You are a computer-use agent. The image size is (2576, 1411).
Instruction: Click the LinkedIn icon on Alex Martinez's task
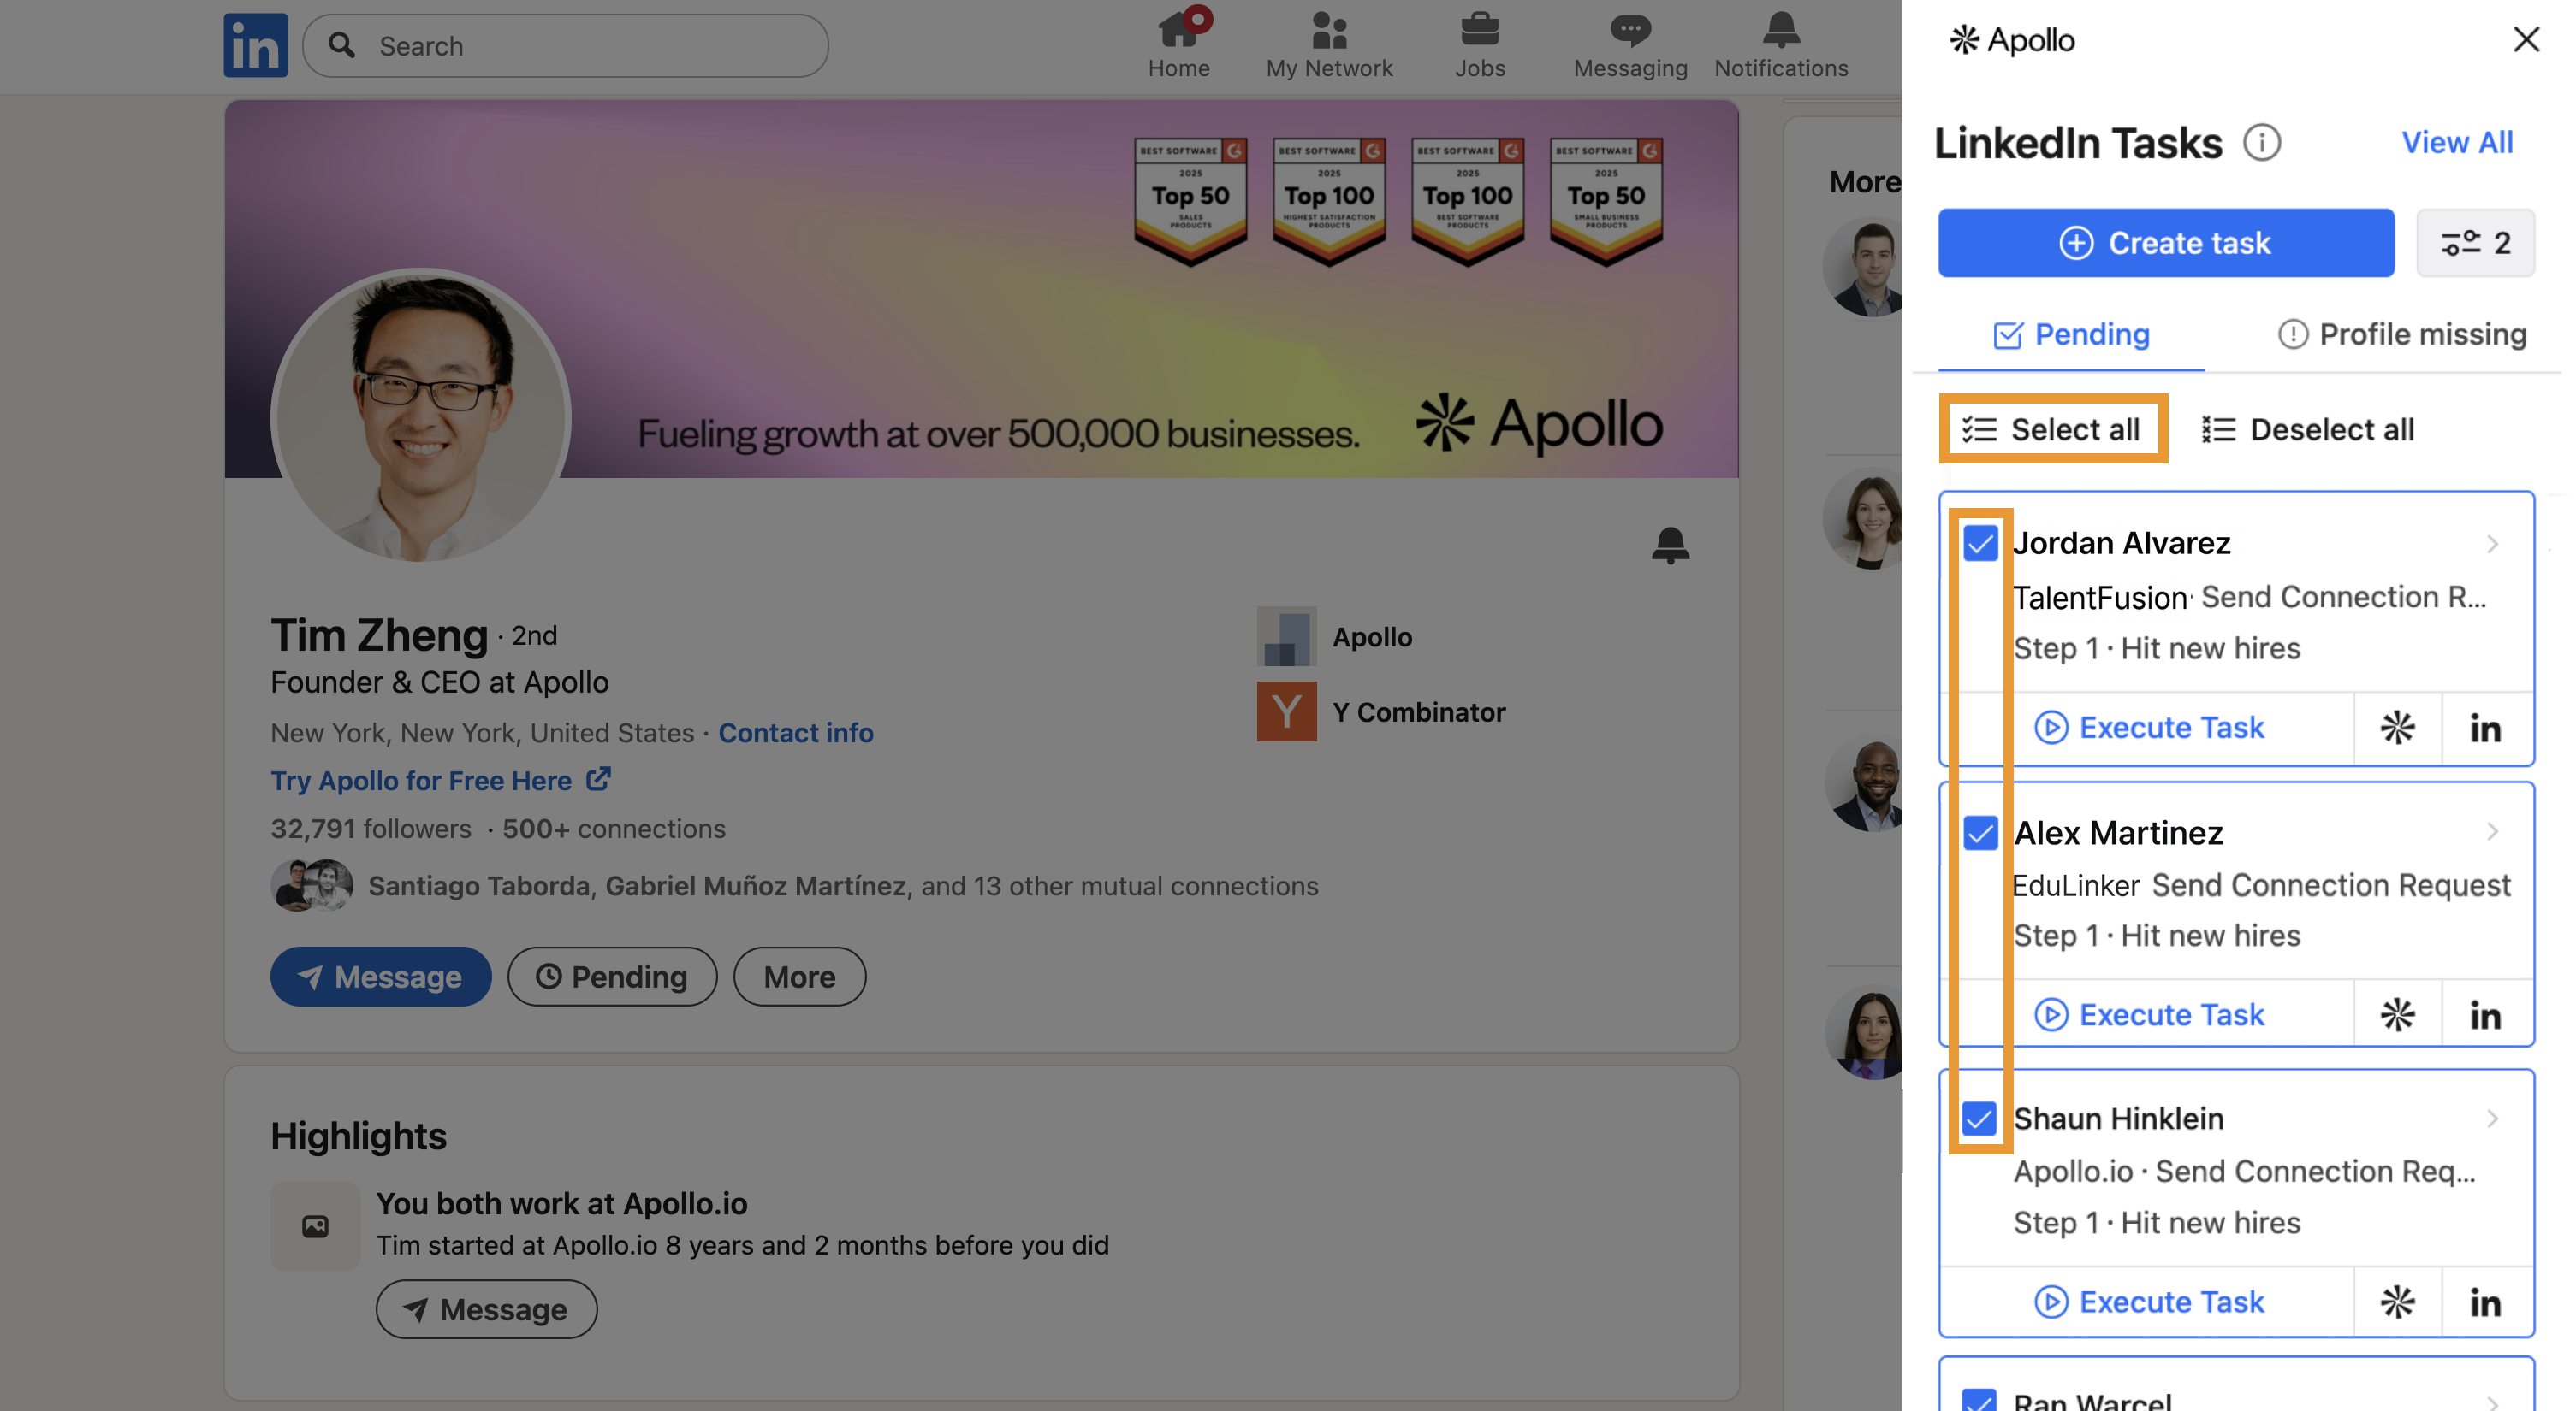[2486, 1015]
